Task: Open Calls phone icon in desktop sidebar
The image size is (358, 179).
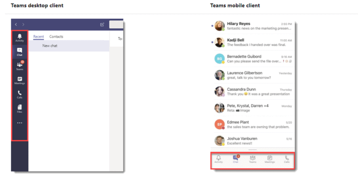Action: (x=20, y=95)
